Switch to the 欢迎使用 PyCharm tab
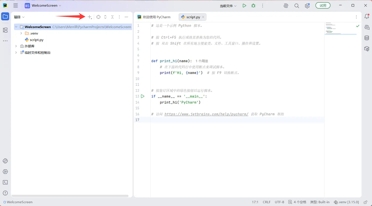This screenshot has height=206, width=372. point(154,17)
